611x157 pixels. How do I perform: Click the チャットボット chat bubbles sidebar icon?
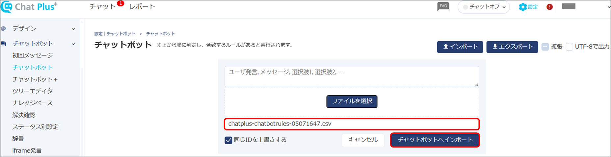(4, 44)
